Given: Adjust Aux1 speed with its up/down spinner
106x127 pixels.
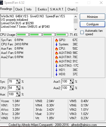Looking at the screenshot, I should (71, 81).
